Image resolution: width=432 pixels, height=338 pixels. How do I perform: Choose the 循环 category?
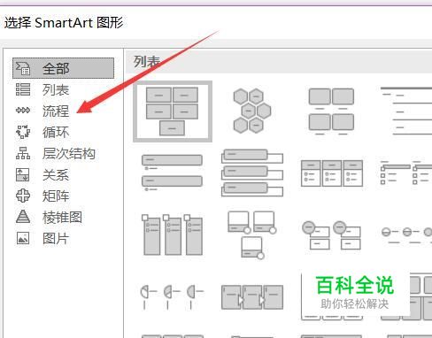click(56, 132)
